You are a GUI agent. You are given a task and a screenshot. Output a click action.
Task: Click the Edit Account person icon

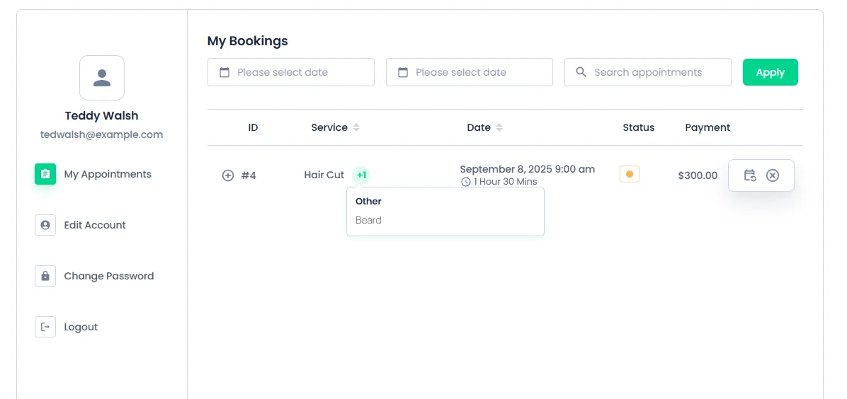(45, 225)
